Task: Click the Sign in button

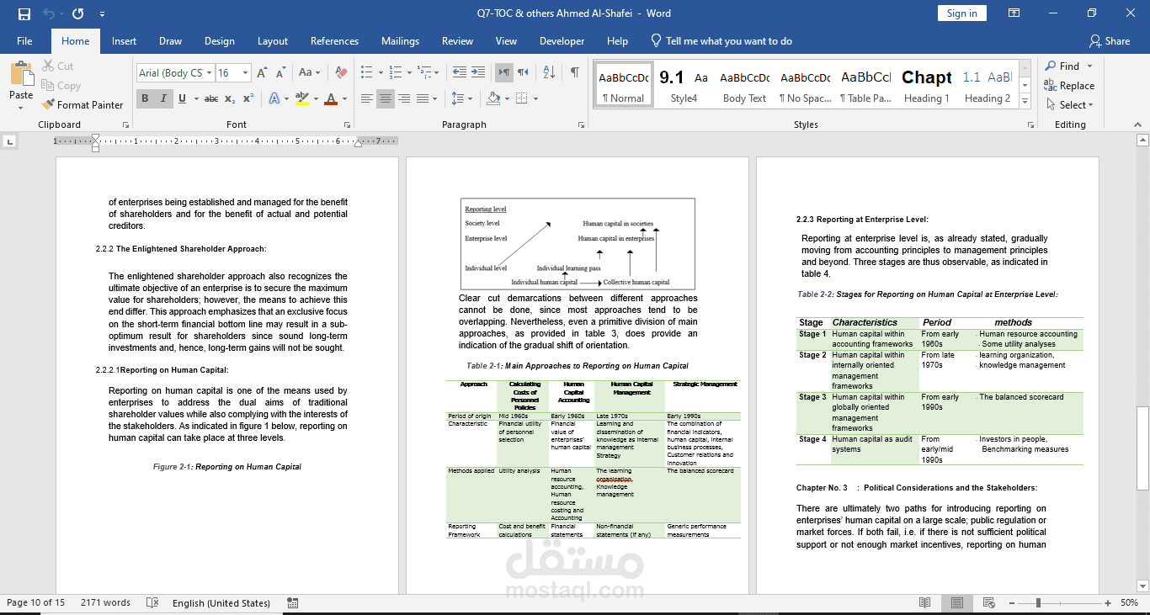Action: pos(961,13)
